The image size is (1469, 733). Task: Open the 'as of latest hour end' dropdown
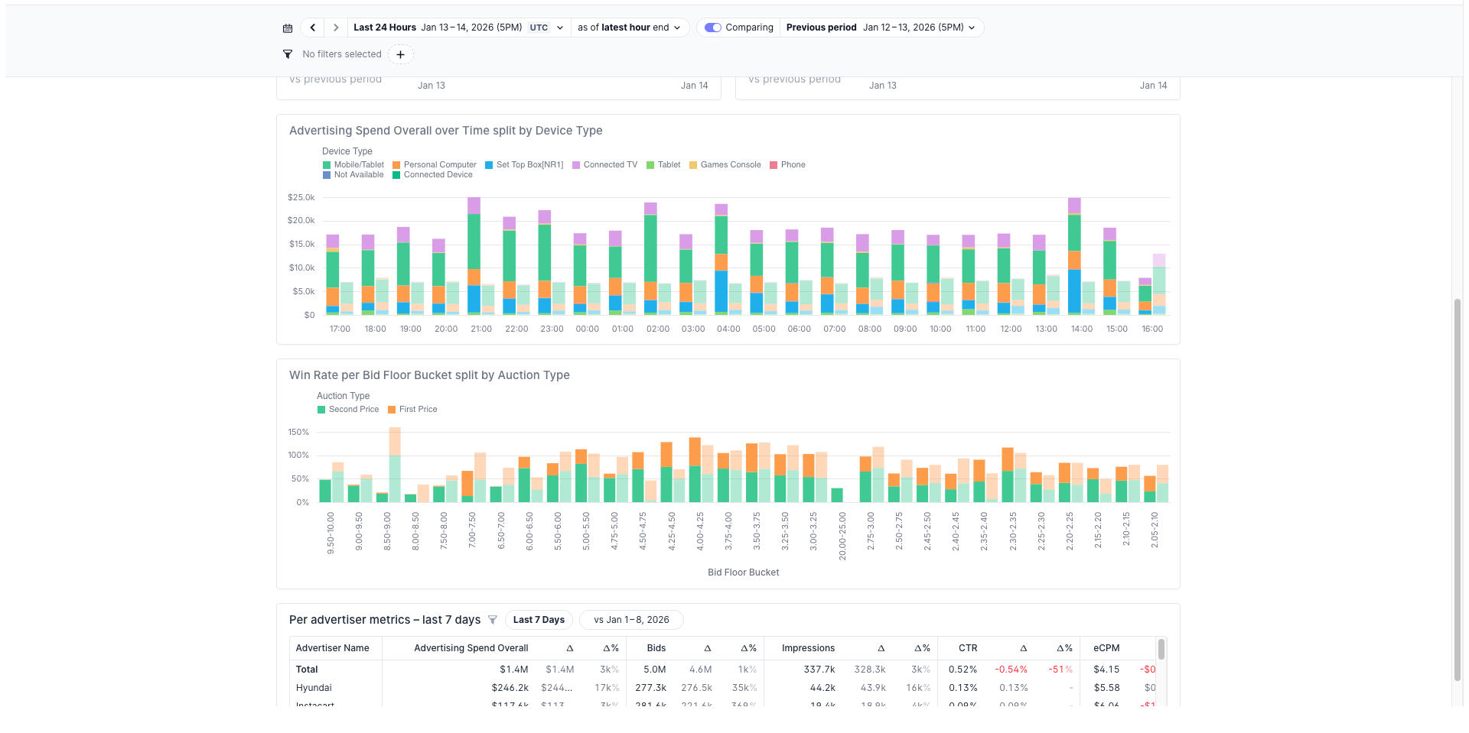(x=629, y=28)
